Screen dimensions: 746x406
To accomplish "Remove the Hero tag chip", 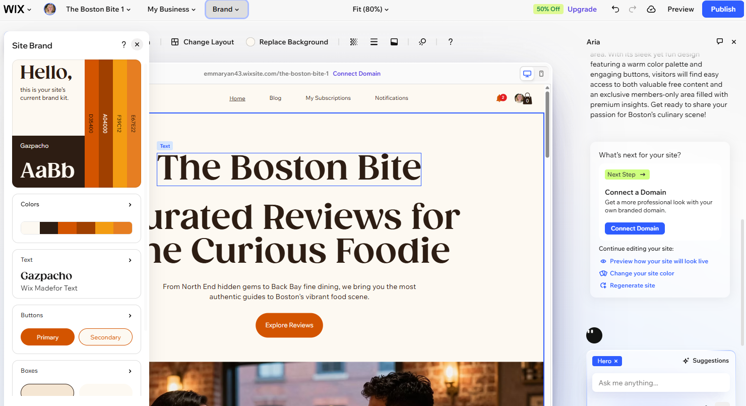I will pos(616,361).
